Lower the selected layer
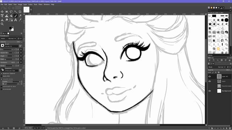Viewport: 232px width, 130px height. (218, 128)
